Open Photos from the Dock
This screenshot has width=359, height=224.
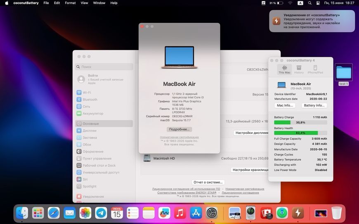click(x=85, y=213)
